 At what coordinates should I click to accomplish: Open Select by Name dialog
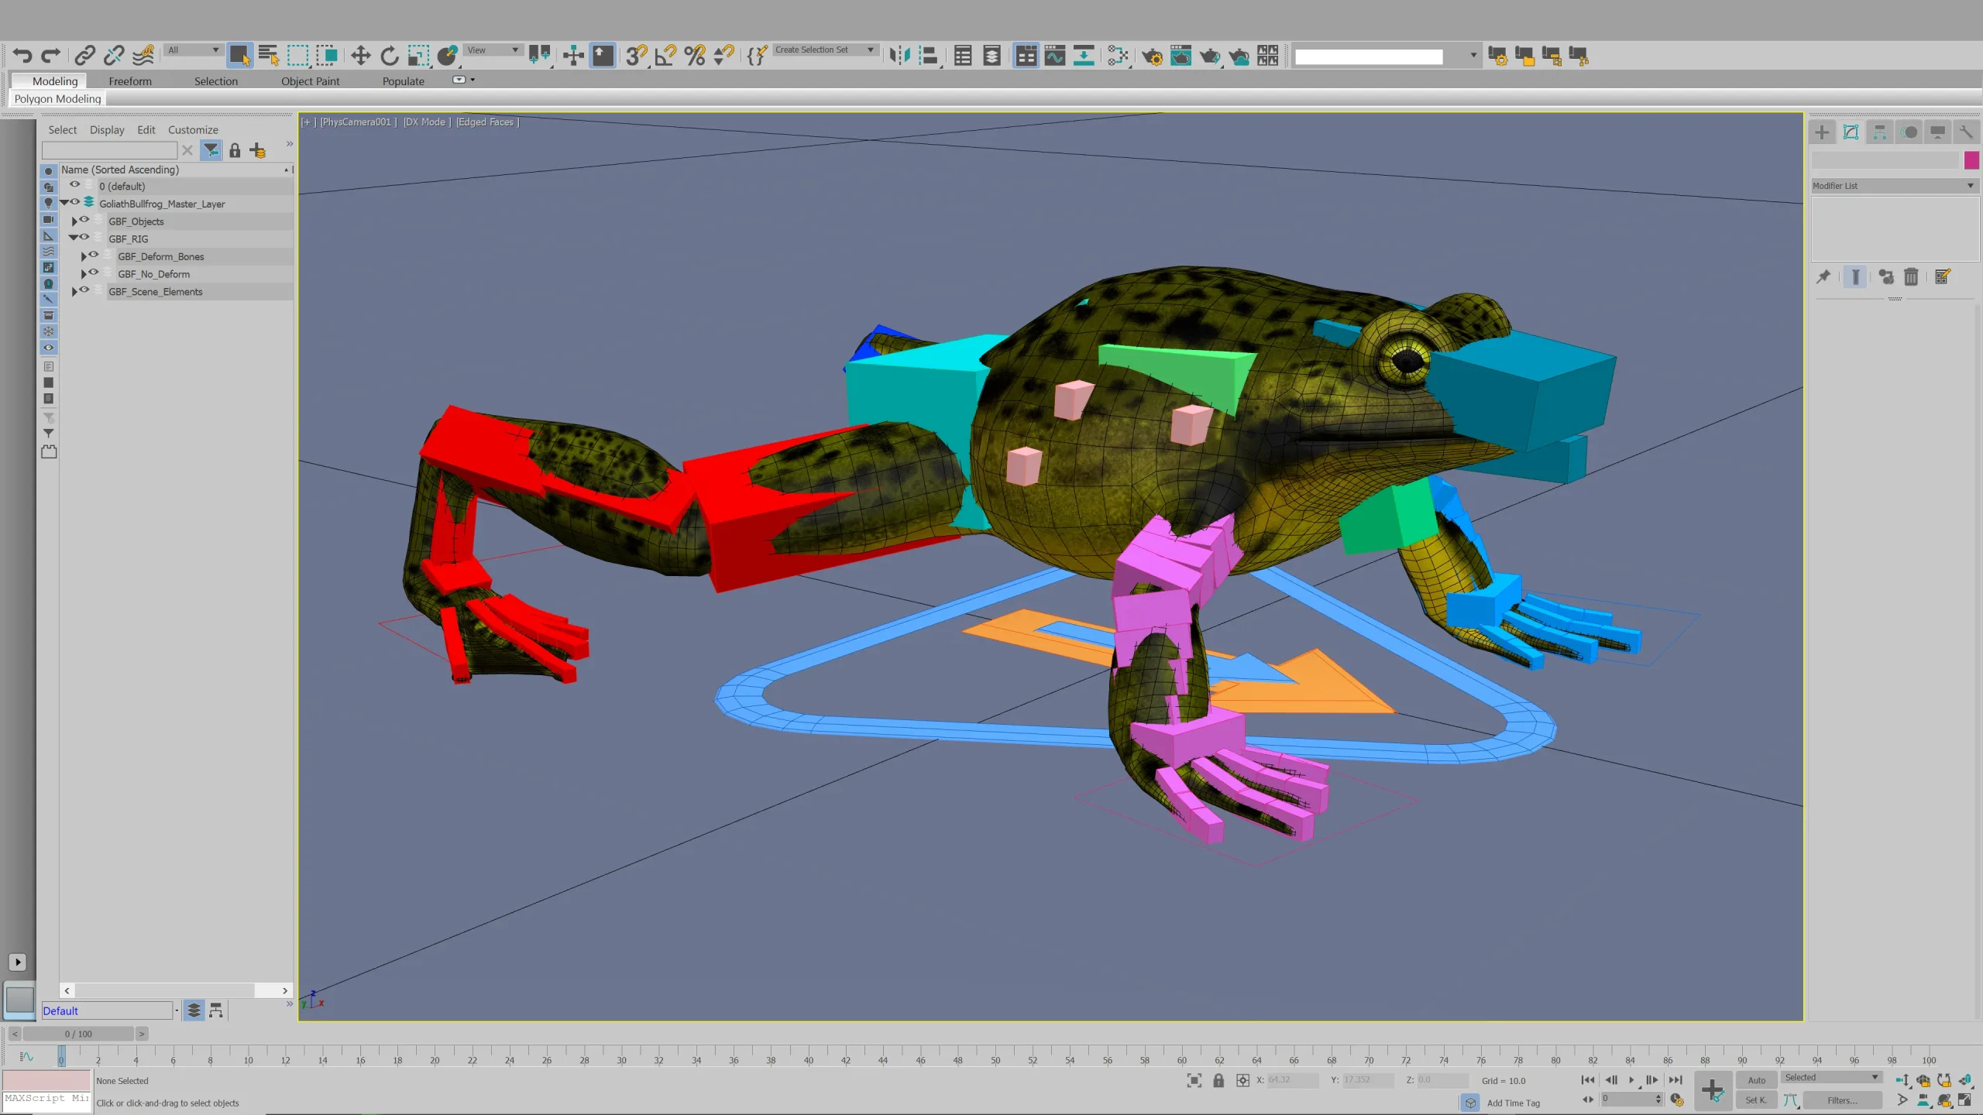click(x=269, y=55)
